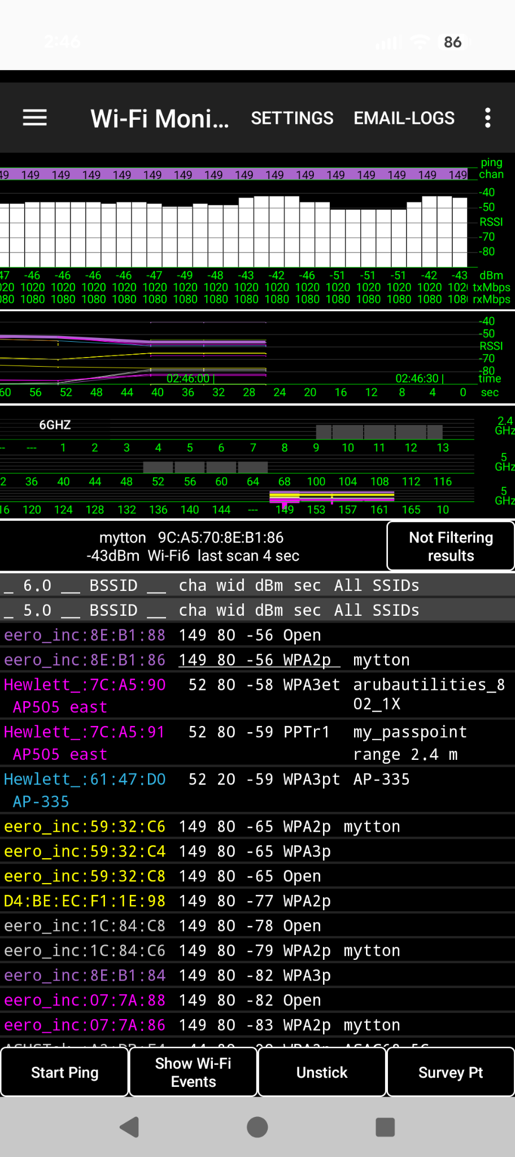Tap the Start Ping button
The image size is (515, 1157).
click(64, 1072)
